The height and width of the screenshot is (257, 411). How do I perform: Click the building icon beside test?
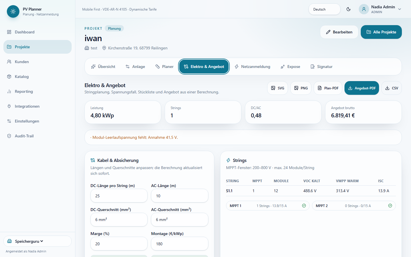87,48
